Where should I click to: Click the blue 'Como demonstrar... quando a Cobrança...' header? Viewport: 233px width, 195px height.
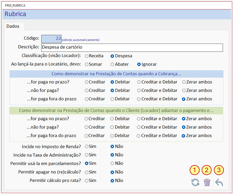tap(116, 74)
